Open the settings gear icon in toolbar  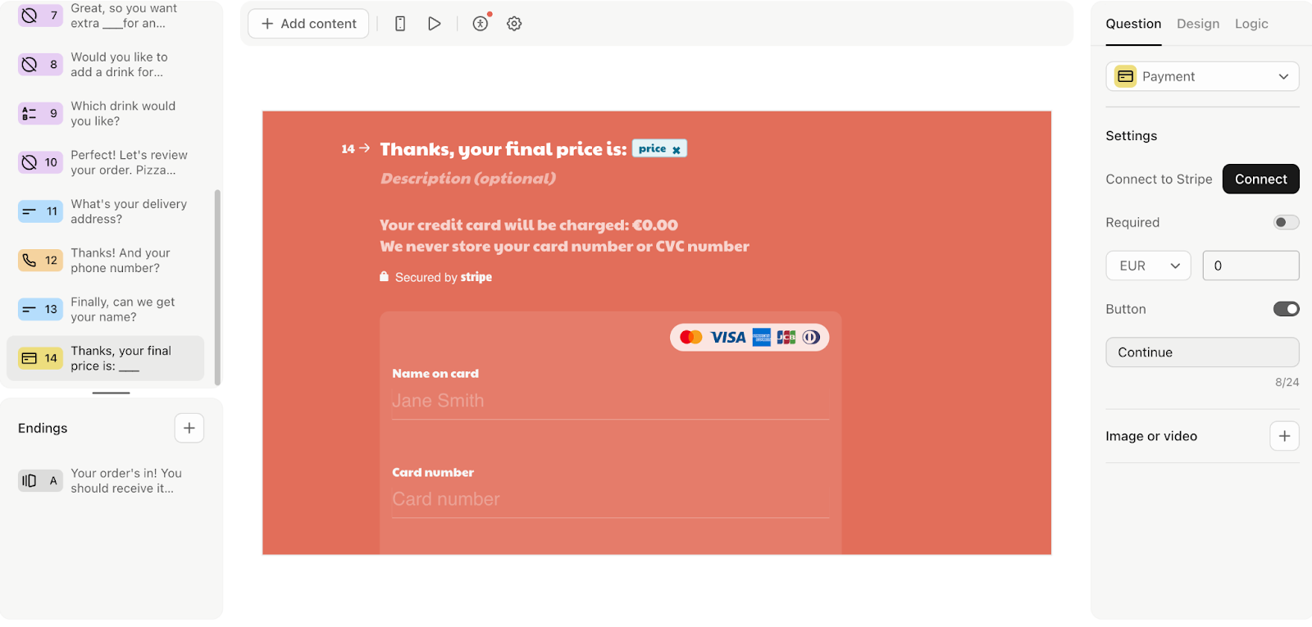(x=514, y=24)
